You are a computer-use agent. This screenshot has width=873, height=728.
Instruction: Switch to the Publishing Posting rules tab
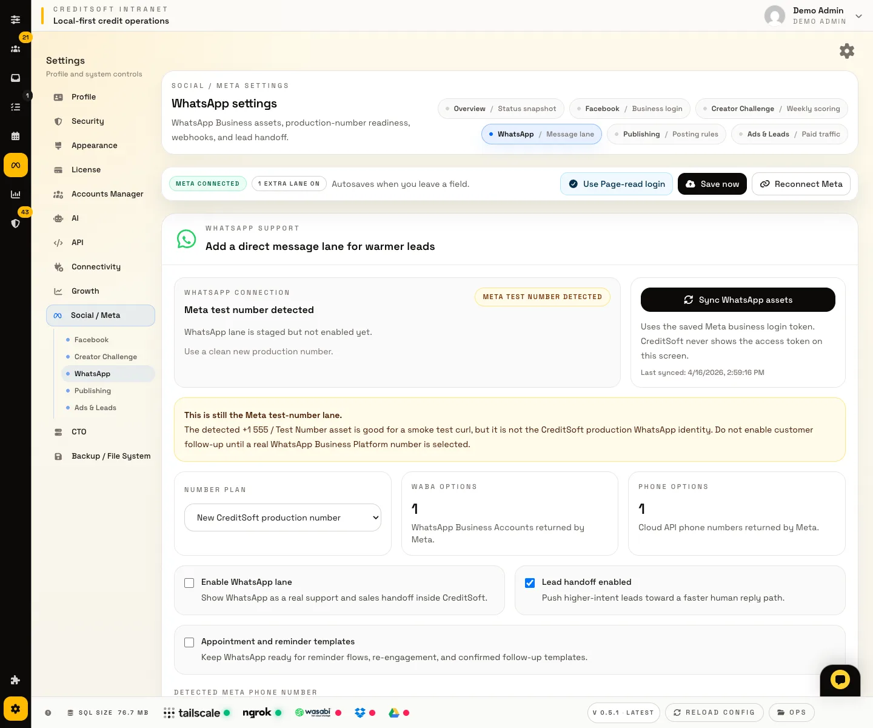[666, 134]
